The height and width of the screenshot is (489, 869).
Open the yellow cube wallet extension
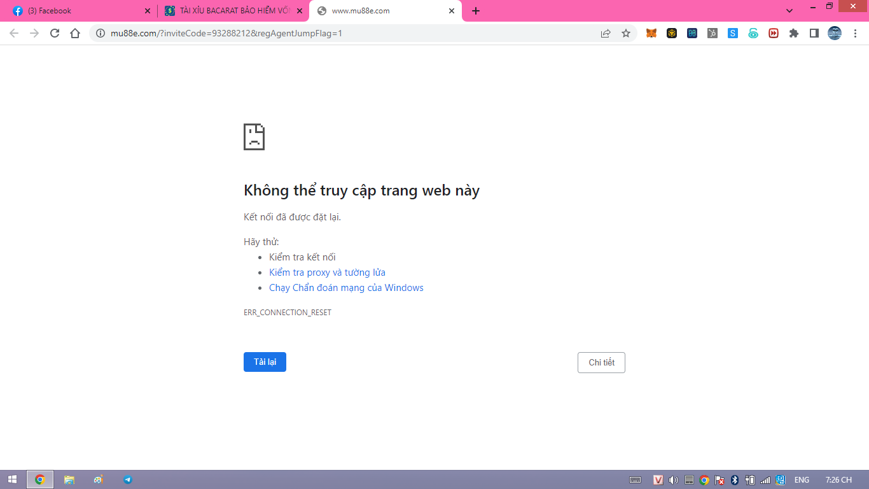(x=672, y=33)
